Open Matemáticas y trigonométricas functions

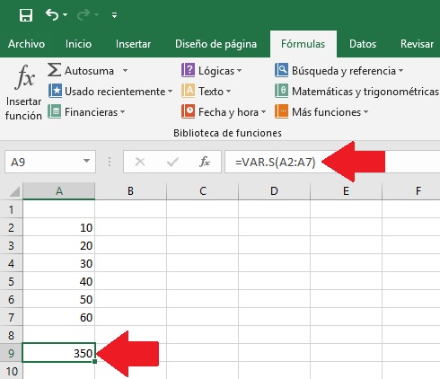click(356, 92)
